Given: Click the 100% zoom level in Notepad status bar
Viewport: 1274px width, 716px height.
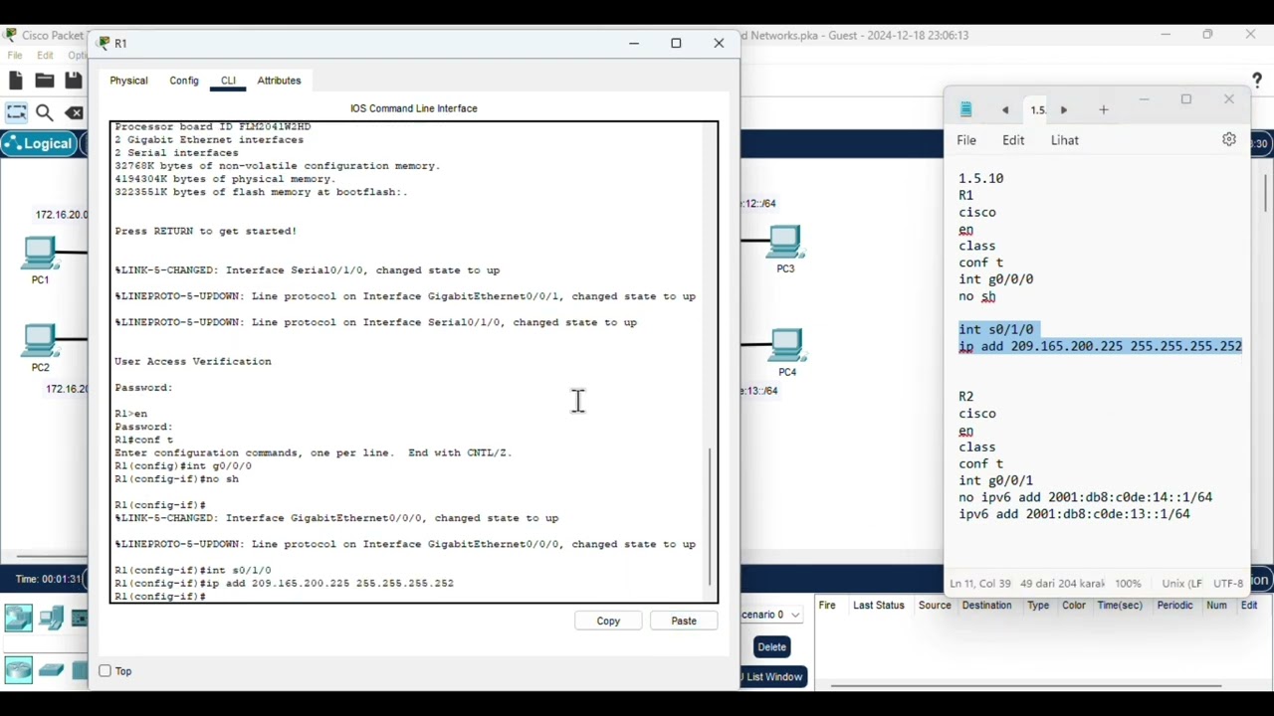Looking at the screenshot, I should point(1128,584).
